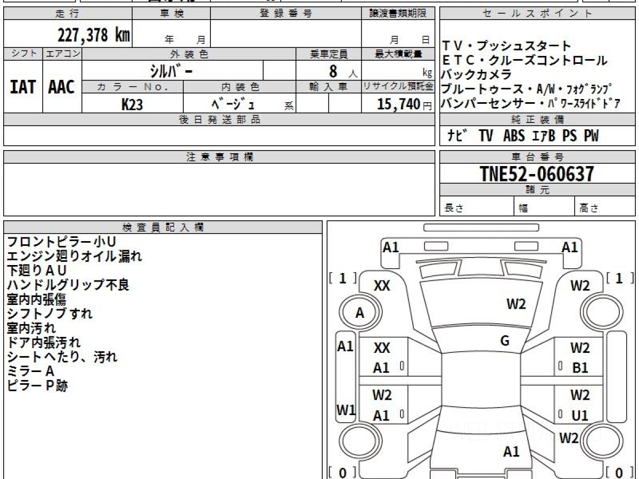Click the 227,378 km mileage value
This screenshot has width=639, height=479.
click(x=94, y=35)
